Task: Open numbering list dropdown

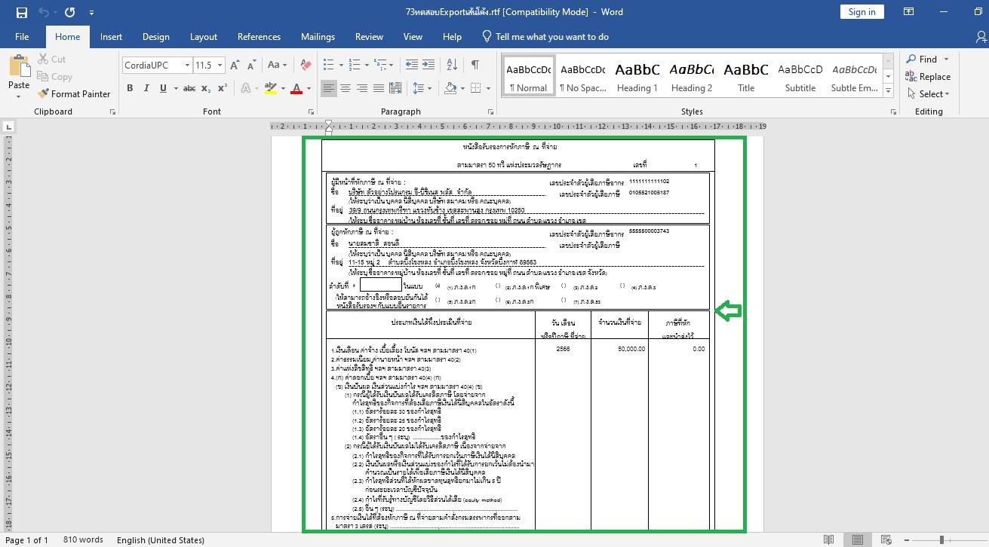Action: 365,66
